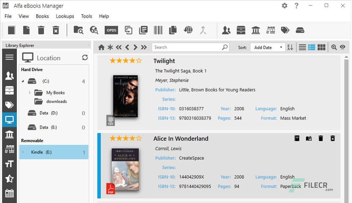Click the new book toolbar icon

tap(11, 30)
